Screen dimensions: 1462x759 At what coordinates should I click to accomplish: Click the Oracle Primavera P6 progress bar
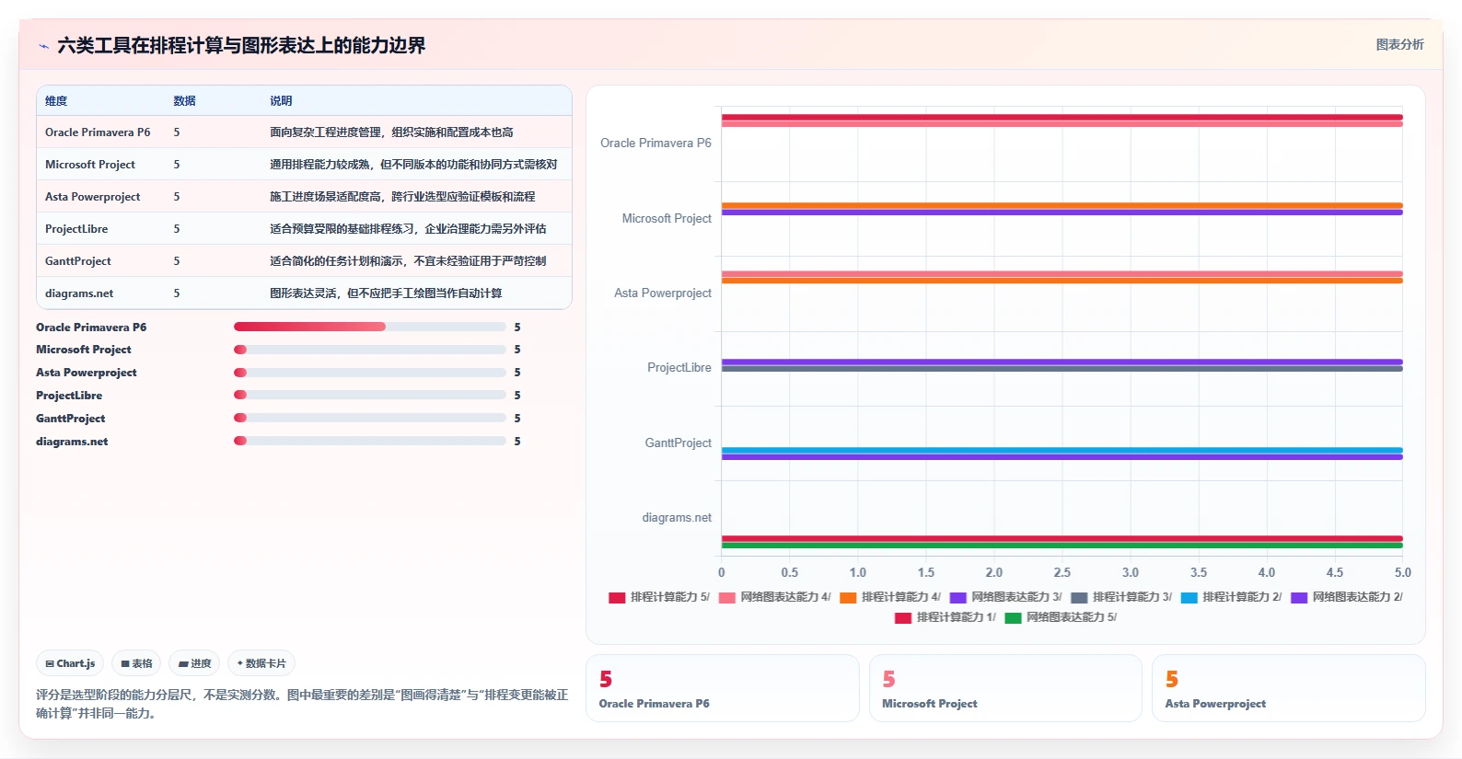(370, 327)
